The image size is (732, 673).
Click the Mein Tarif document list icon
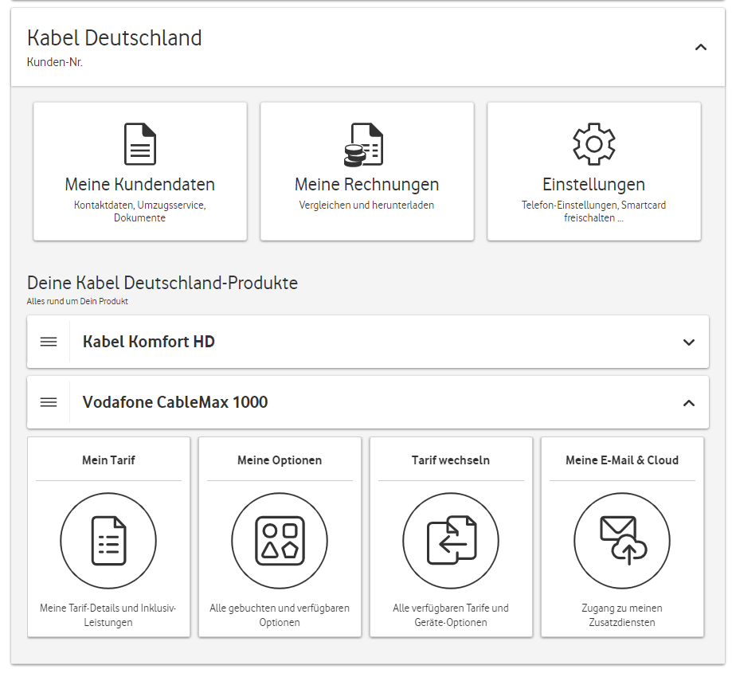(x=108, y=541)
